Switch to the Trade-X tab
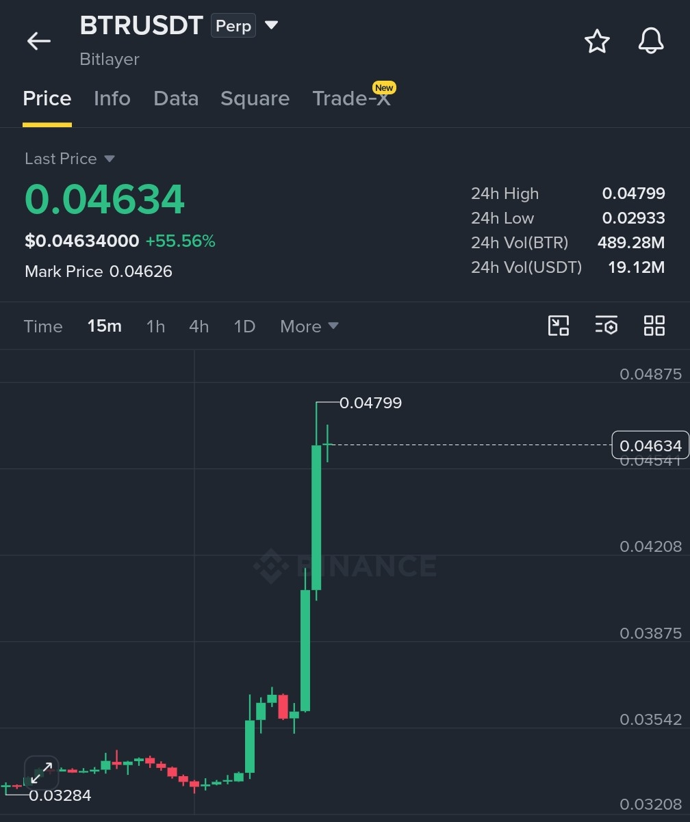 point(351,98)
